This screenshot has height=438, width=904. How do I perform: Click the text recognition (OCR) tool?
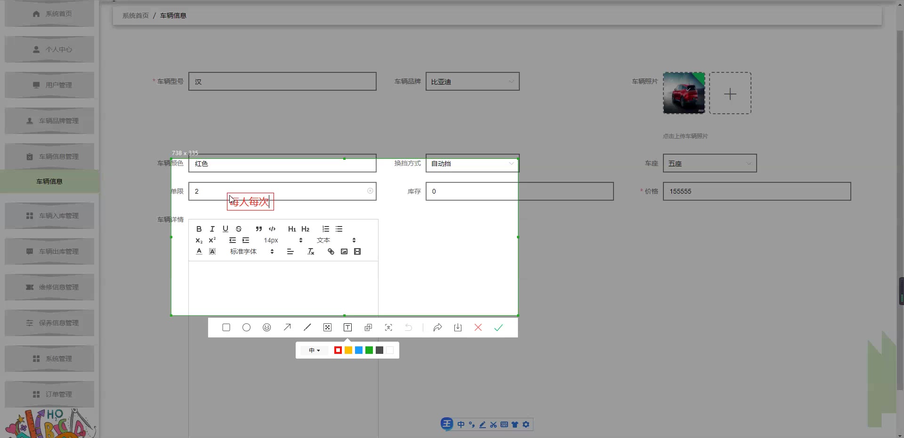click(x=388, y=328)
